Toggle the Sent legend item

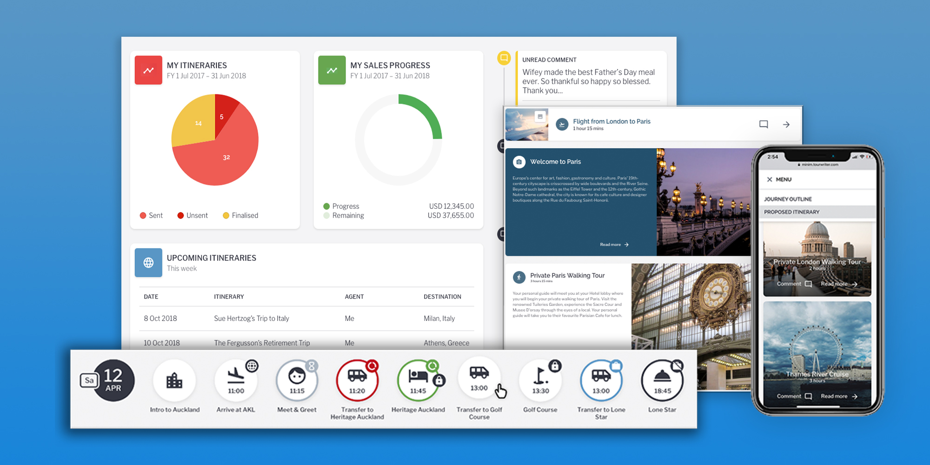coord(151,215)
